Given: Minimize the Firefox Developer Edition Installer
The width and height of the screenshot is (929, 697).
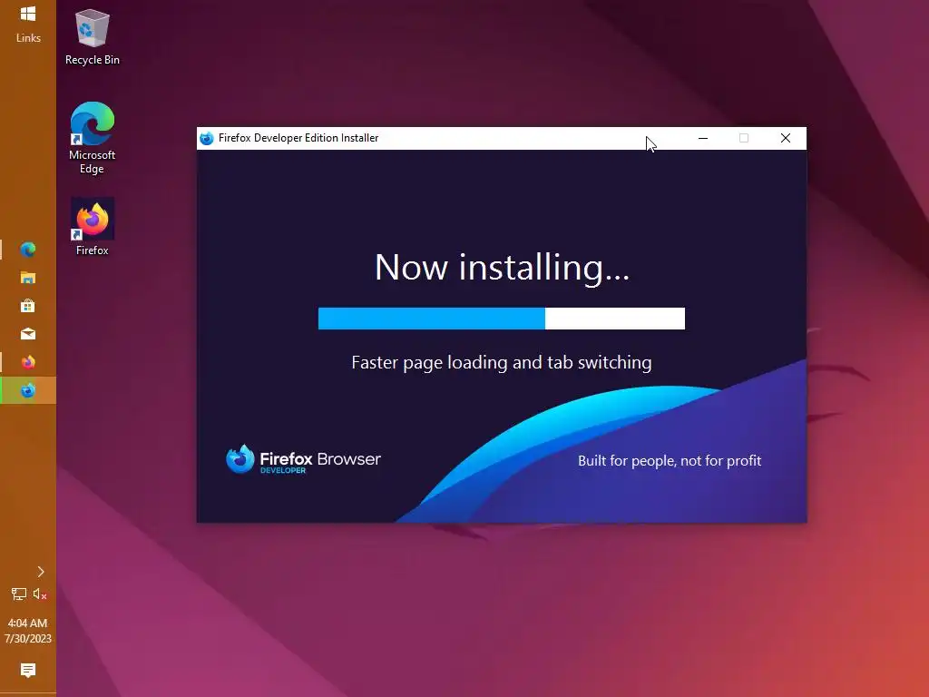Looking at the screenshot, I should pyautogui.click(x=703, y=138).
